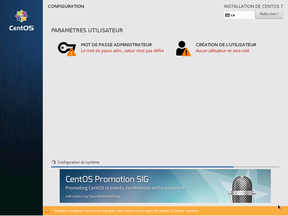Click the installation progress bar
The width and height of the screenshot is (288, 216).
[165, 167]
